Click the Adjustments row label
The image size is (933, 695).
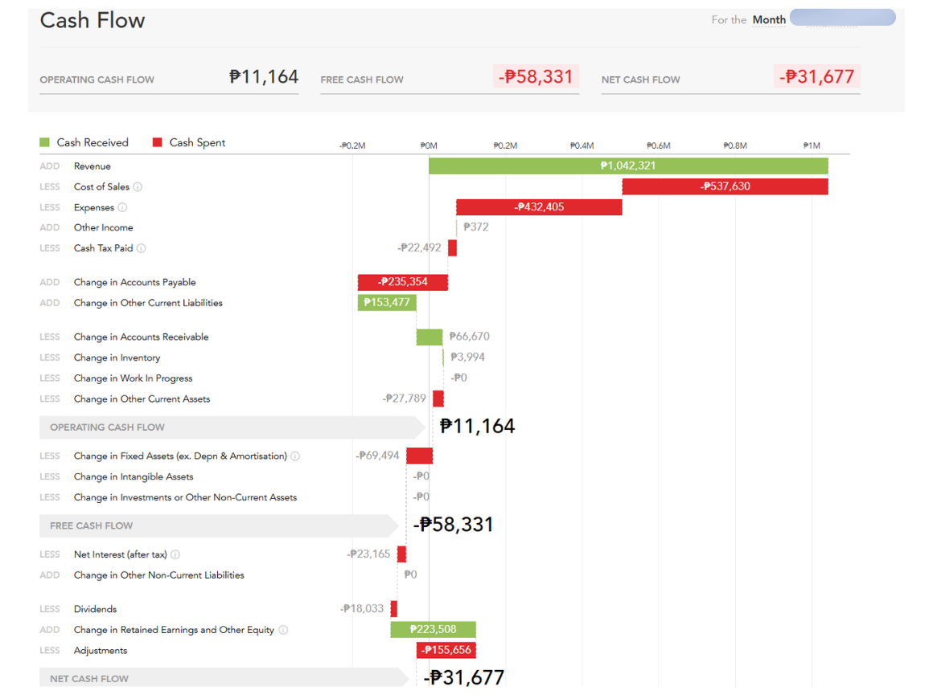[x=101, y=651]
